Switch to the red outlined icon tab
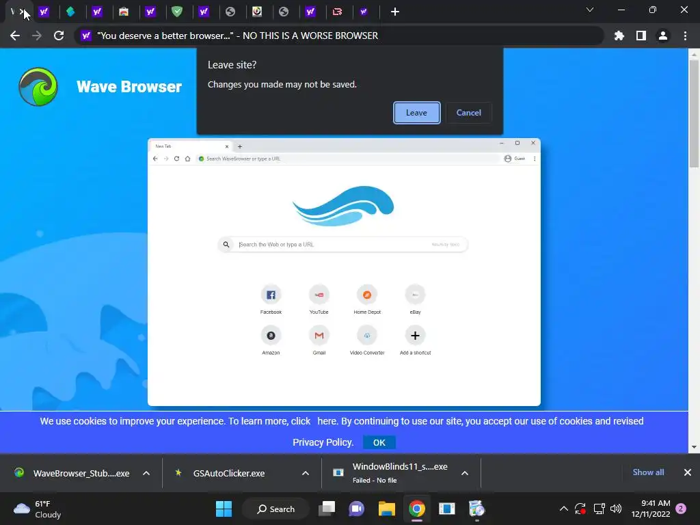This screenshot has width=700, height=525. [x=337, y=12]
